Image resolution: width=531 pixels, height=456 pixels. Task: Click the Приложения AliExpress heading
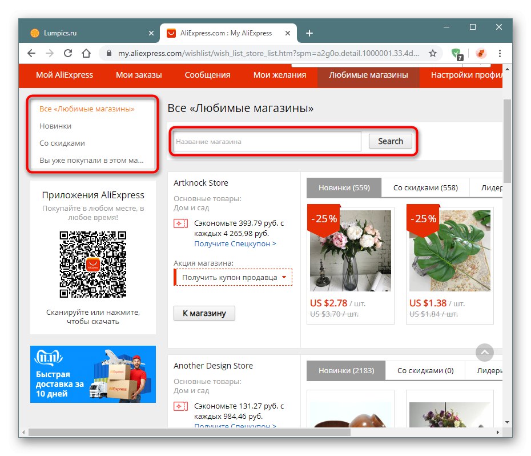[93, 195]
